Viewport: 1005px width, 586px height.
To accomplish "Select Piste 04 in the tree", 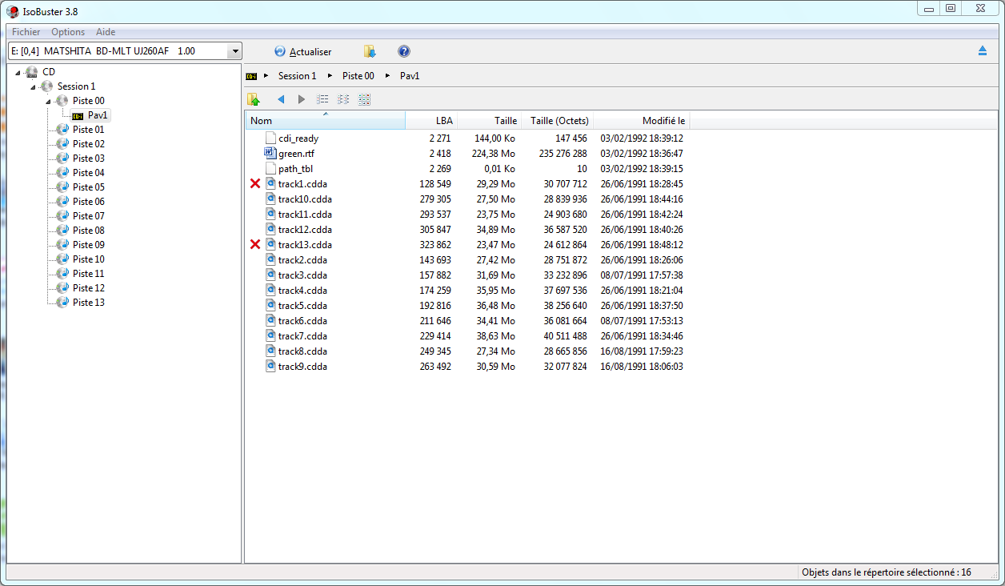I will [x=88, y=173].
